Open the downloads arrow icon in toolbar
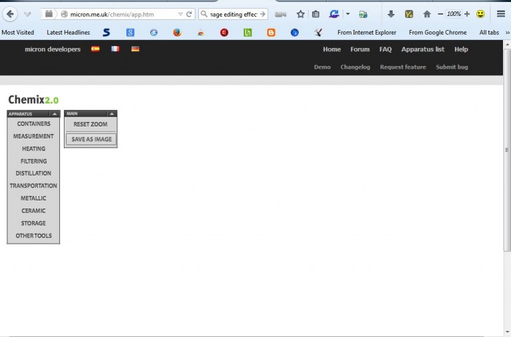The width and height of the screenshot is (511, 337). point(391,14)
